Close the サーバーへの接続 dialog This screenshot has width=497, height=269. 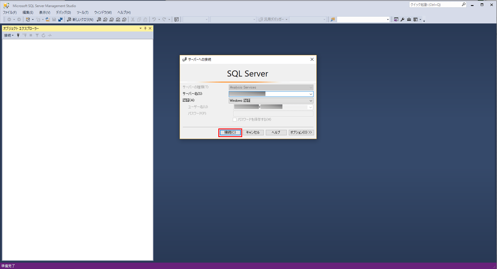point(312,59)
